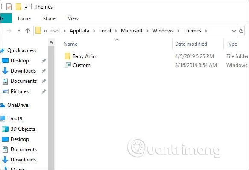Viewport: 249px width, 170px height.
Task: Open Quick access in navigation pane
Action: point(22,50)
